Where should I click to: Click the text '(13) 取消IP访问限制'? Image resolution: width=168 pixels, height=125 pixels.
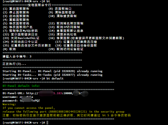coord(64,27)
